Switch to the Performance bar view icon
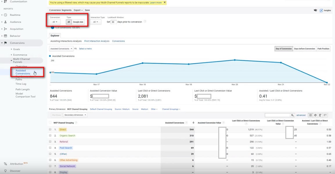The height and width of the screenshot is (174, 335). coord(320,115)
